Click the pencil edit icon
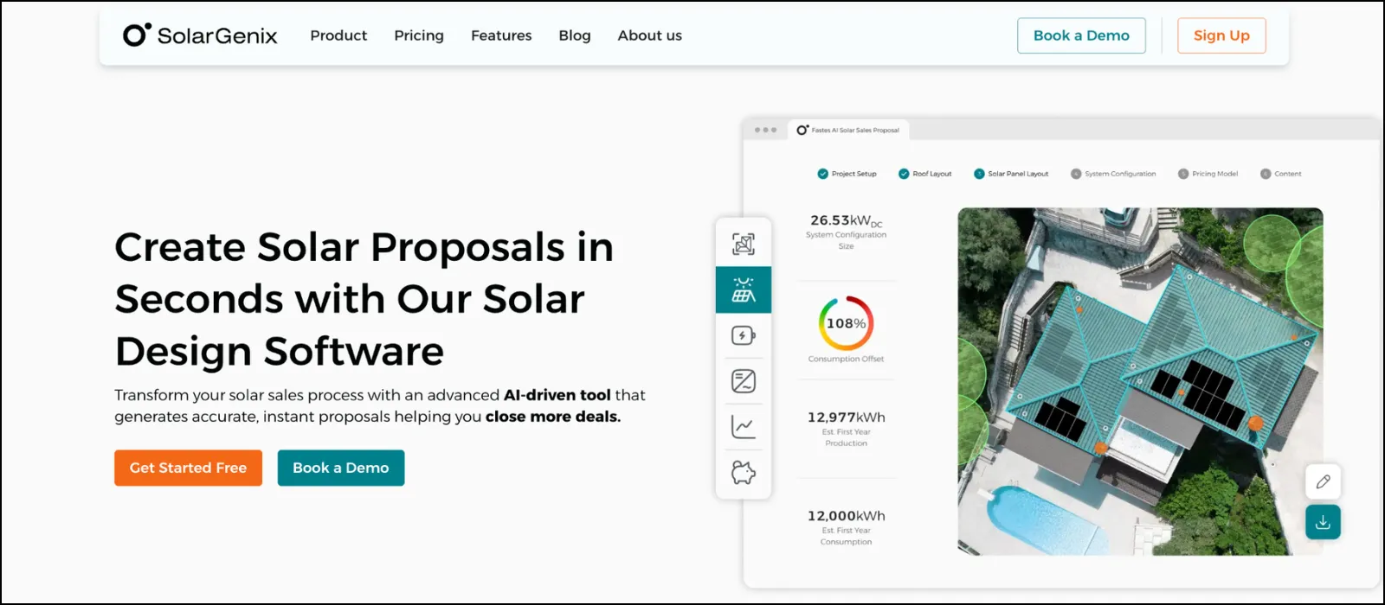This screenshot has height=605, width=1385. pos(1323,481)
